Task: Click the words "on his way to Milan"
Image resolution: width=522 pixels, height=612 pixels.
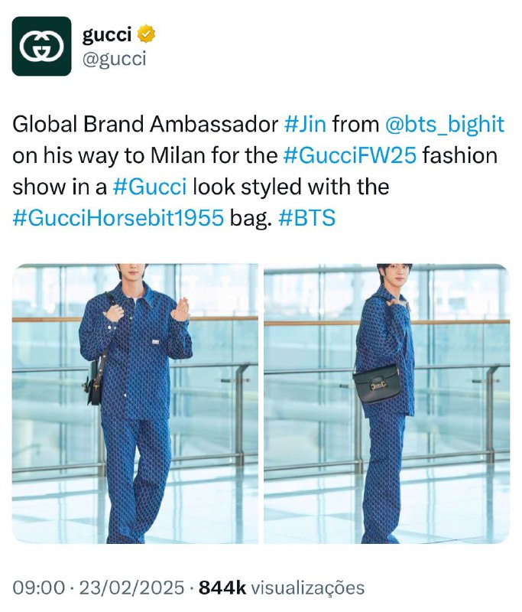Action: click(109, 155)
